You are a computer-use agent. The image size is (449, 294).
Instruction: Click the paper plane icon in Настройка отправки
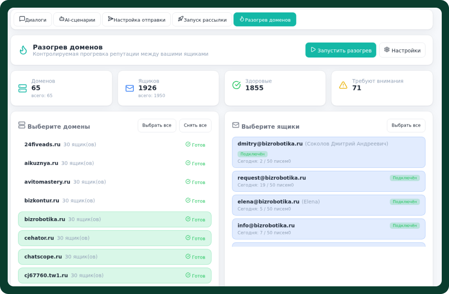click(110, 19)
